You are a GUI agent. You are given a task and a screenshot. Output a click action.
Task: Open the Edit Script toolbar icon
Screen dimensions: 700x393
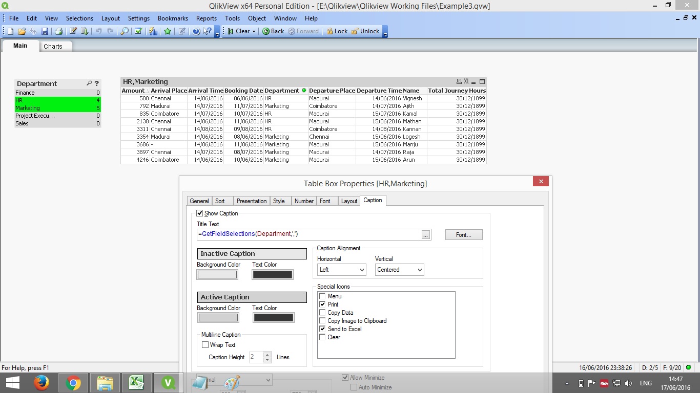coord(73,31)
